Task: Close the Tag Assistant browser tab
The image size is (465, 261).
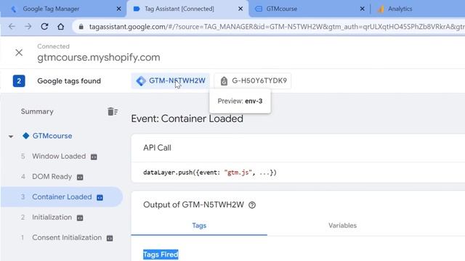Action: [240, 9]
